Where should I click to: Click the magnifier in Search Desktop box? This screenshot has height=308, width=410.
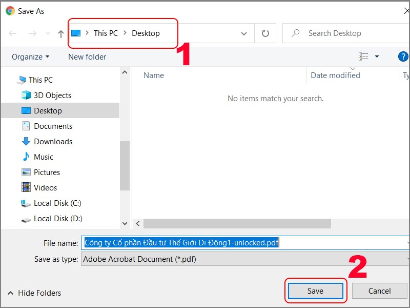click(x=295, y=33)
